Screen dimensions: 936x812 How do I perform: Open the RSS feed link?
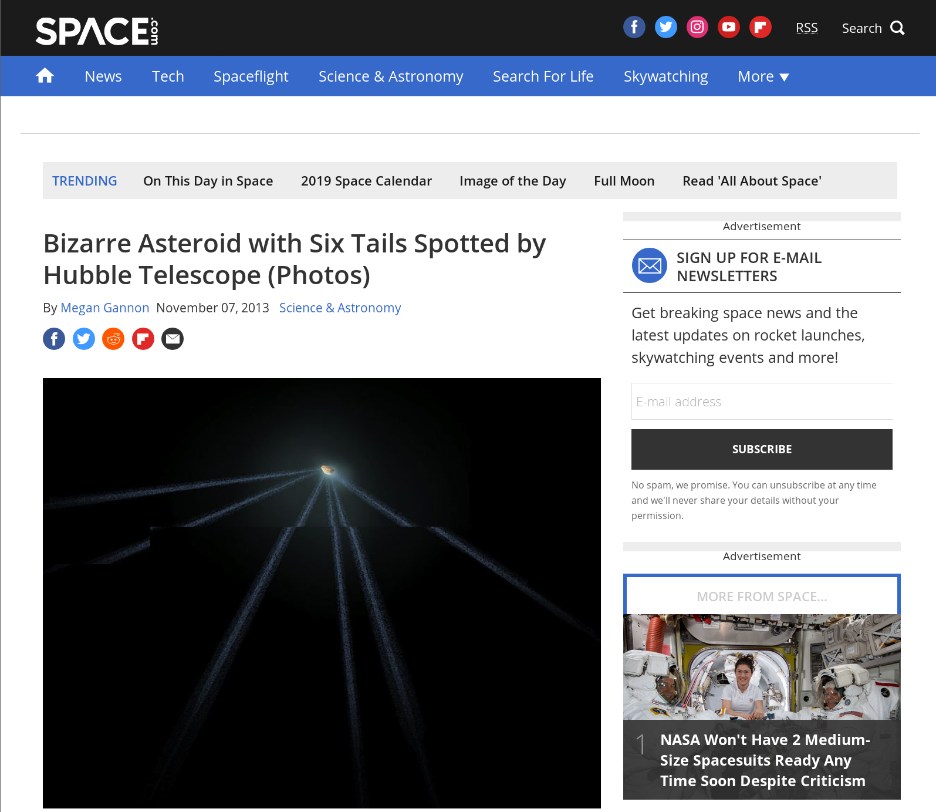pos(806,28)
